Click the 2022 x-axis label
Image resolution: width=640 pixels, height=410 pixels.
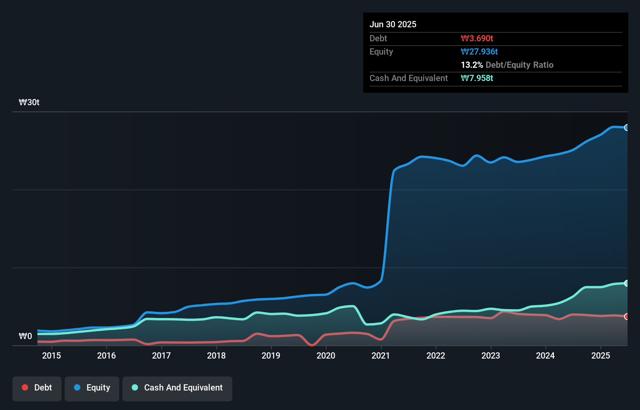coord(436,355)
